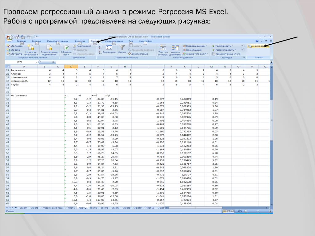This screenshot has height=236, width=315.
Task: Launch Анализ данных tool
Action: (x=258, y=46)
